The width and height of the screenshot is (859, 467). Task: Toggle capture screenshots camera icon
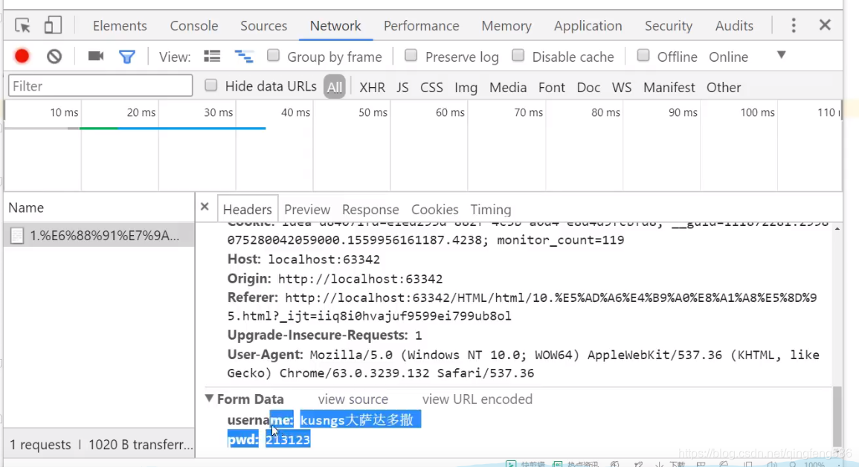click(x=96, y=57)
